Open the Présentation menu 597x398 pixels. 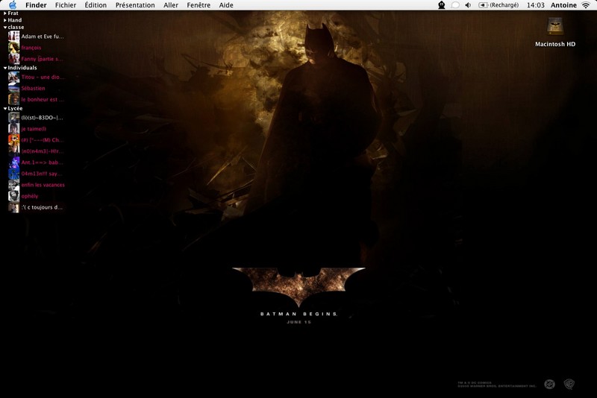click(x=135, y=5)
